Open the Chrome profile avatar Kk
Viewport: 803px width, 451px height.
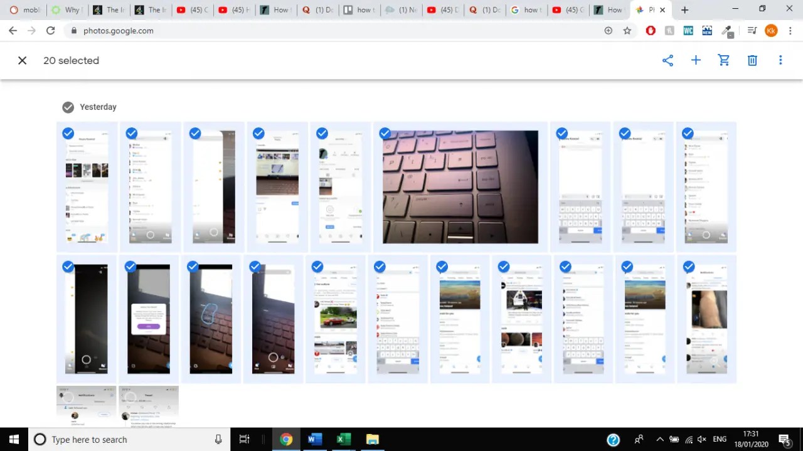[x=771, y=30]
